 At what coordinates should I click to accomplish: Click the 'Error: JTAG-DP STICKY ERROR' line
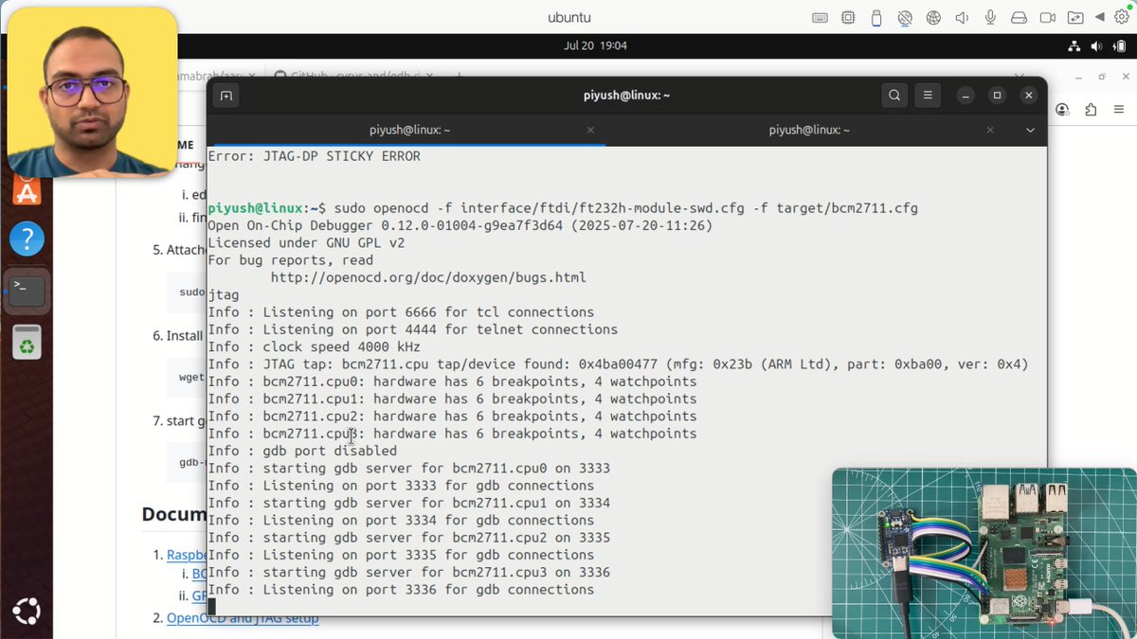pyautogui.click(x=314, y=156)
